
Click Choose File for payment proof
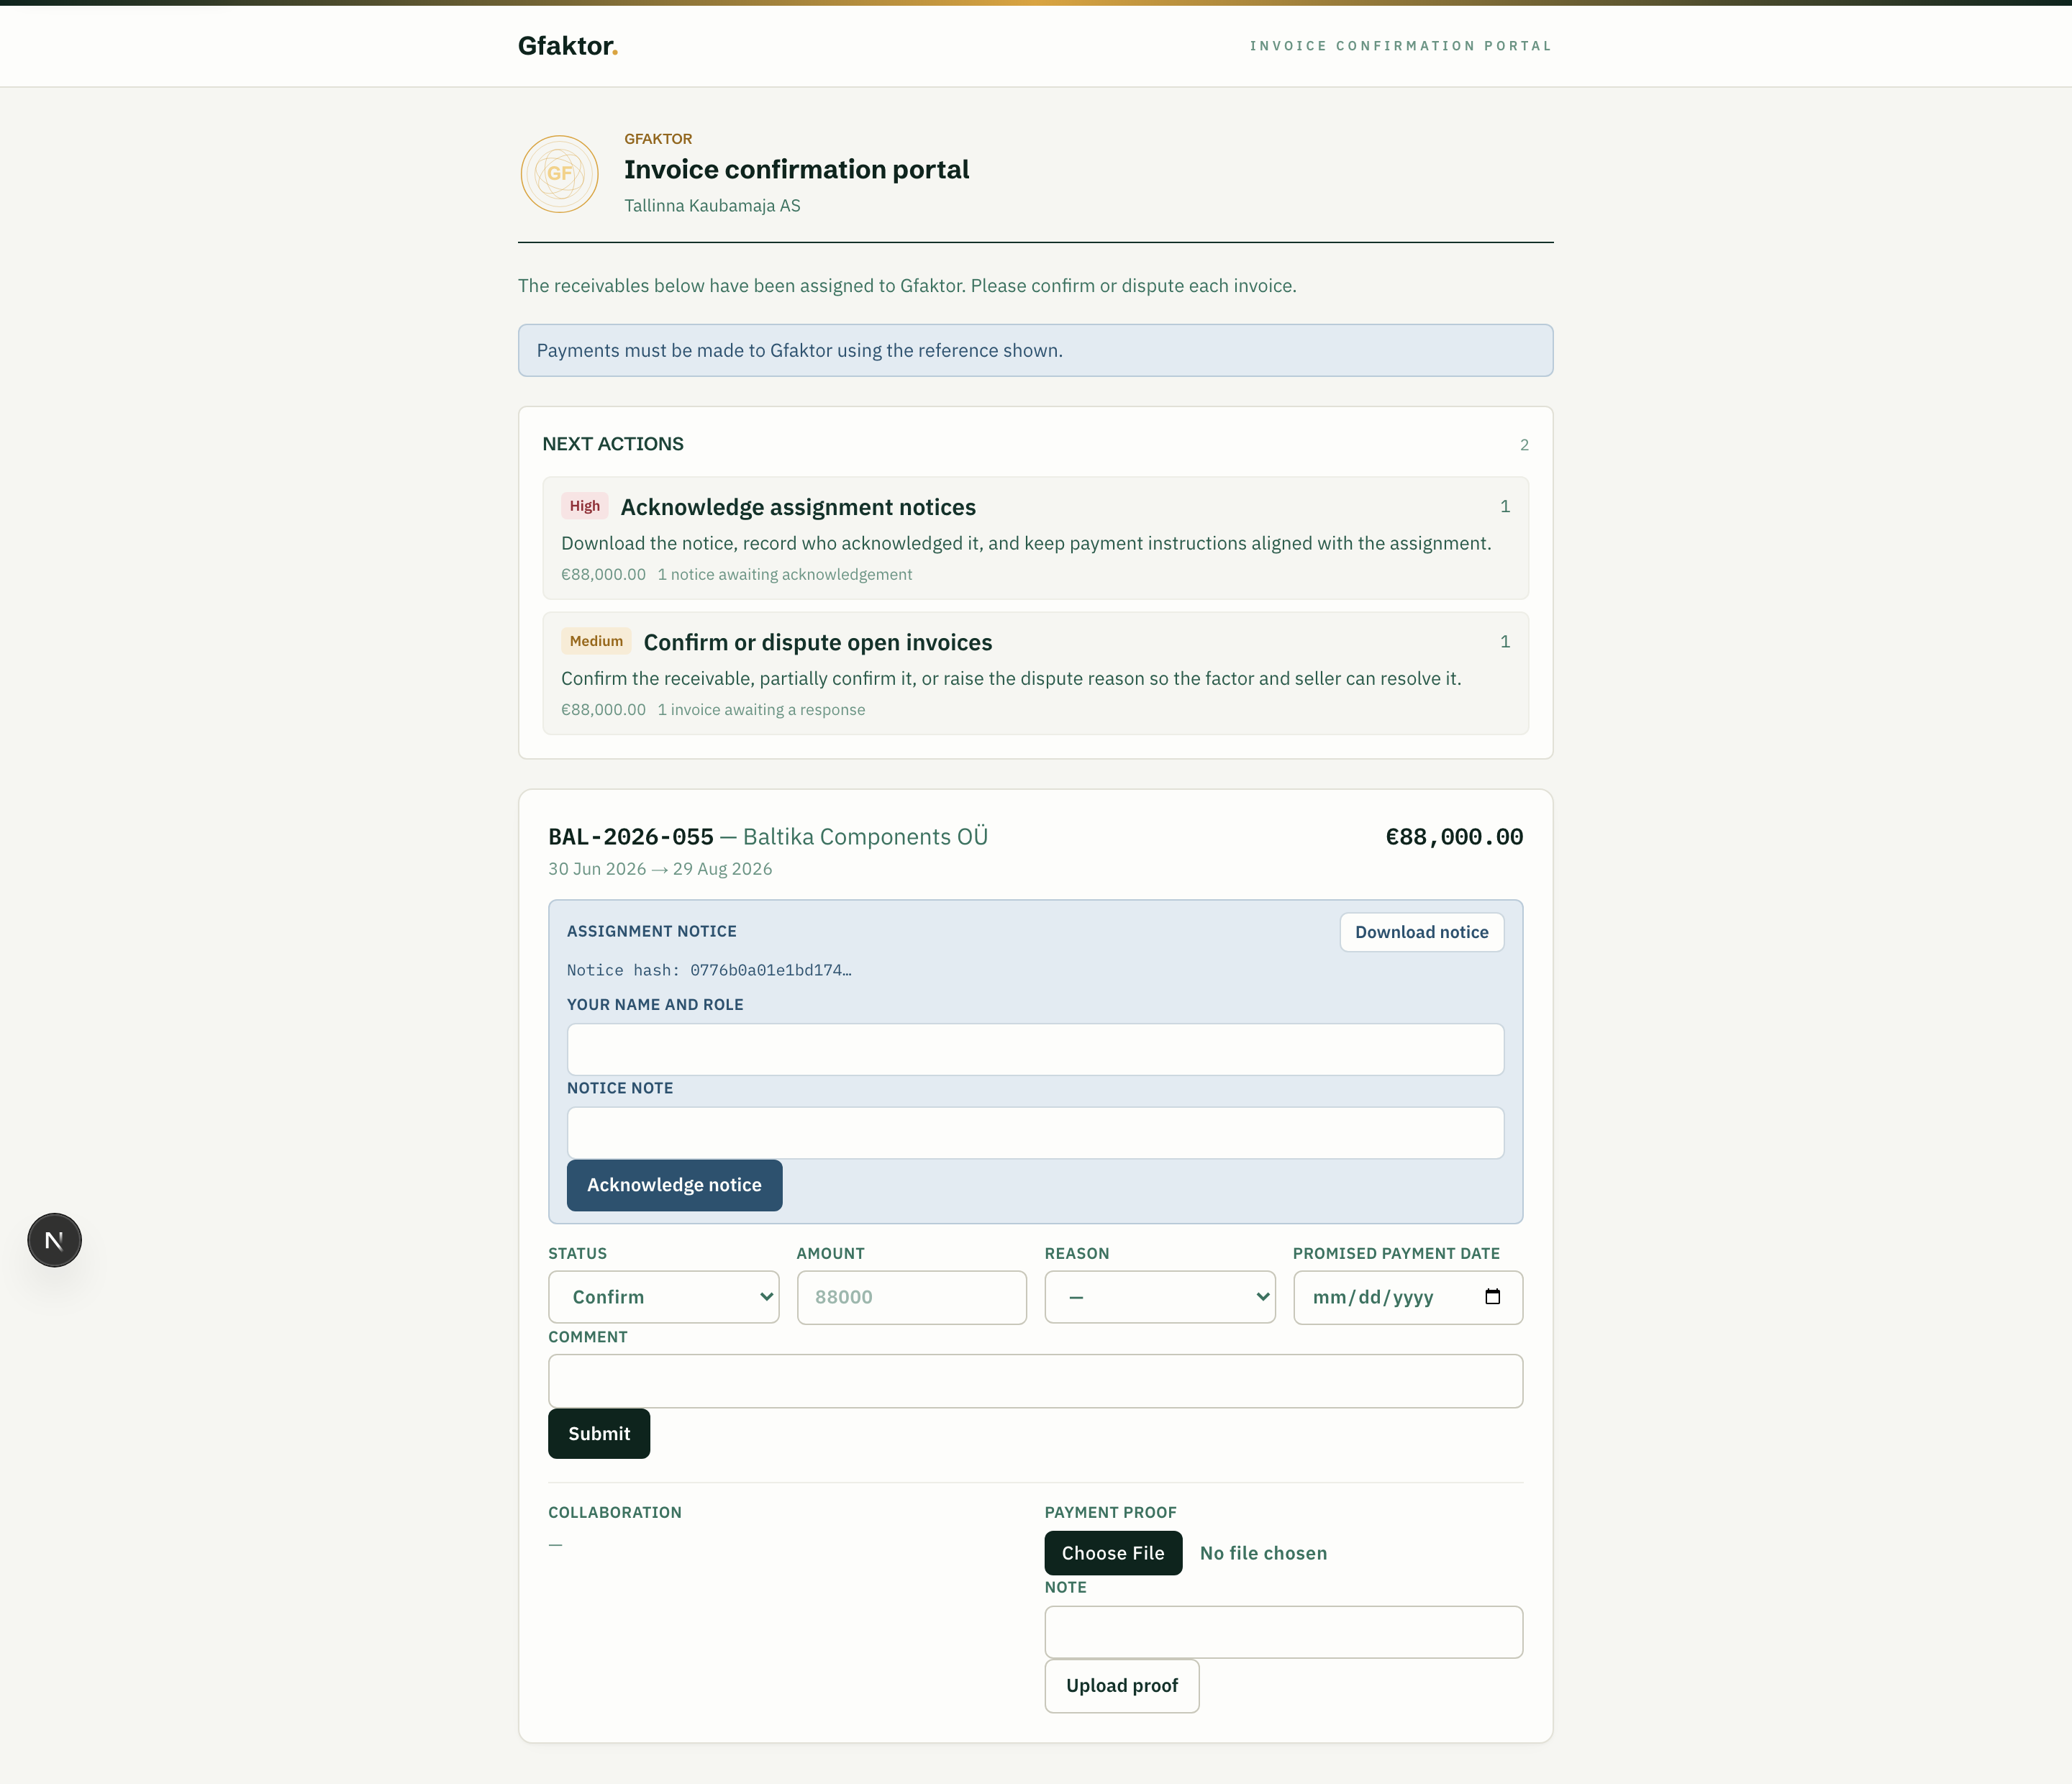pyautogui.click(x=1113, y=1553)
